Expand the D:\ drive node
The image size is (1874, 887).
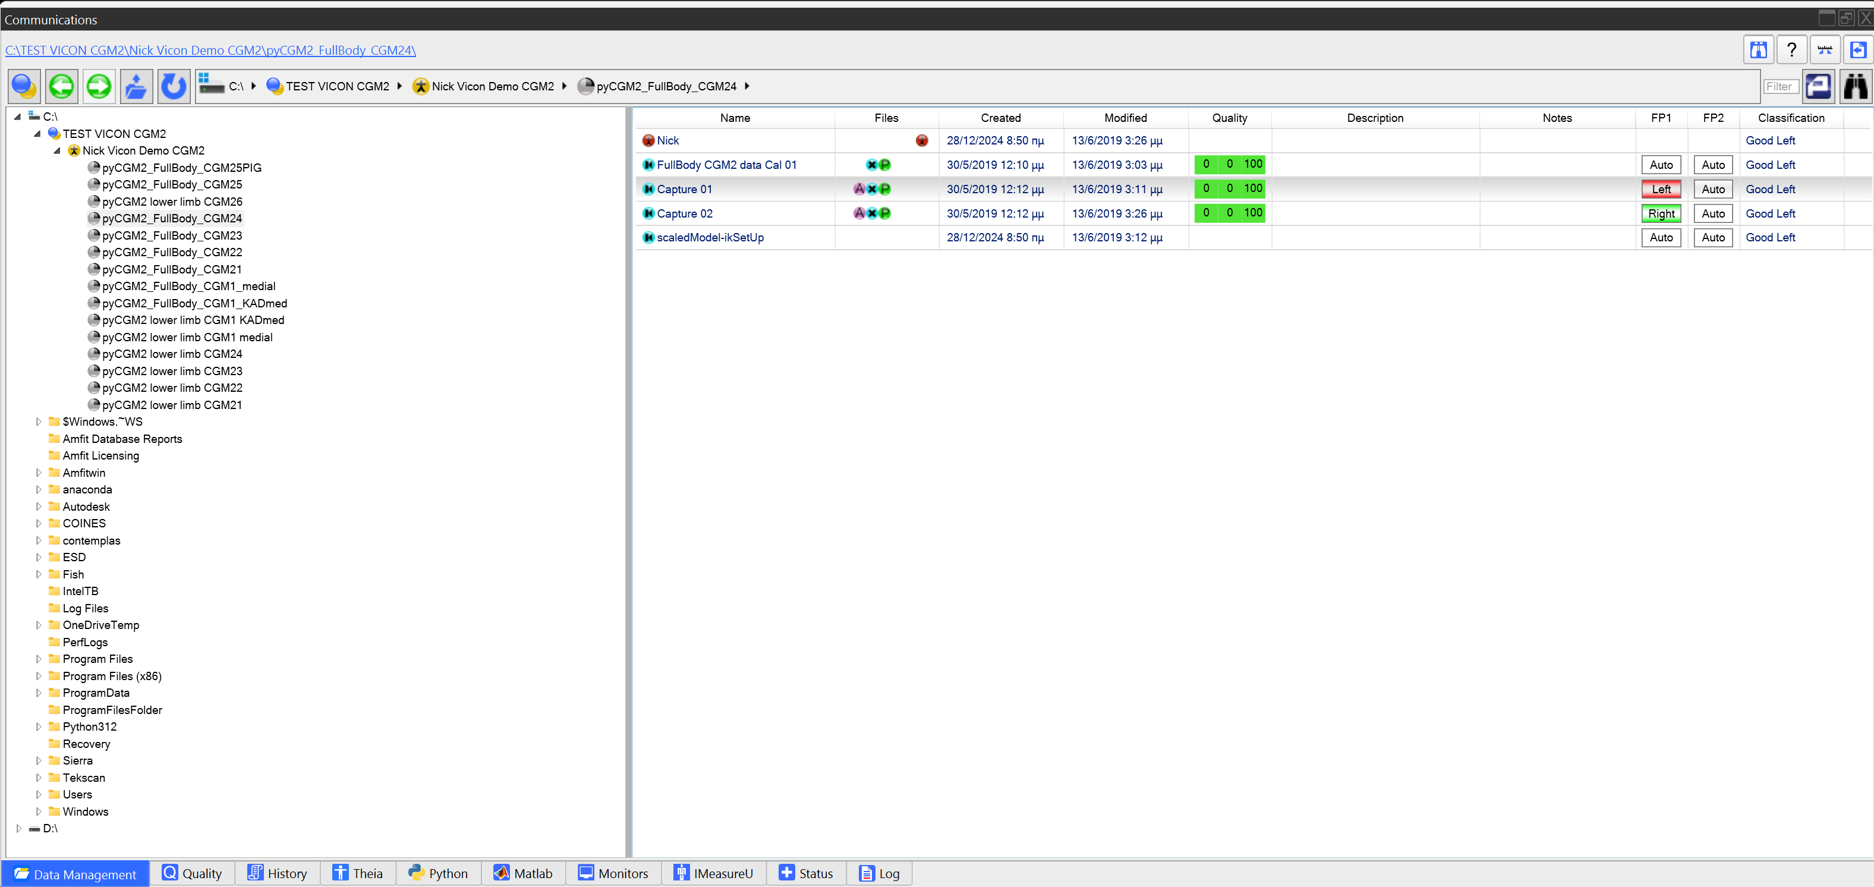[x=19, y=828]
